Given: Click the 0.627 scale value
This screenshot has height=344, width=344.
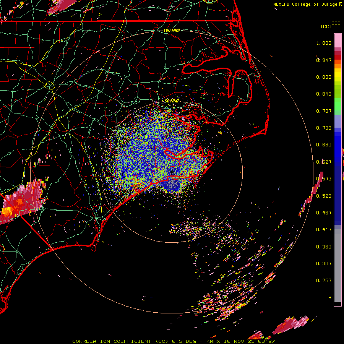Looking at the screenshot, I should (324, 162).
